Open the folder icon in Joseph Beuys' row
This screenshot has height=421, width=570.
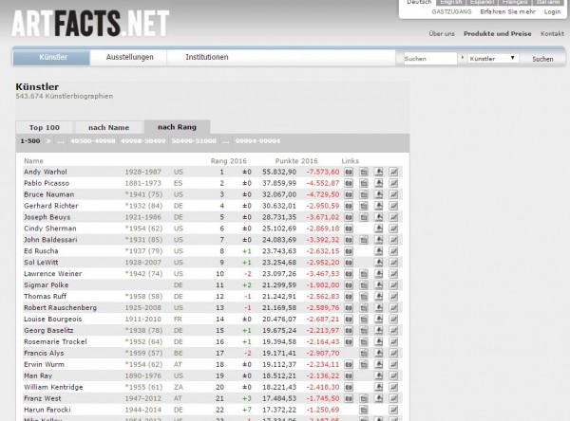[x=364, y=217]
